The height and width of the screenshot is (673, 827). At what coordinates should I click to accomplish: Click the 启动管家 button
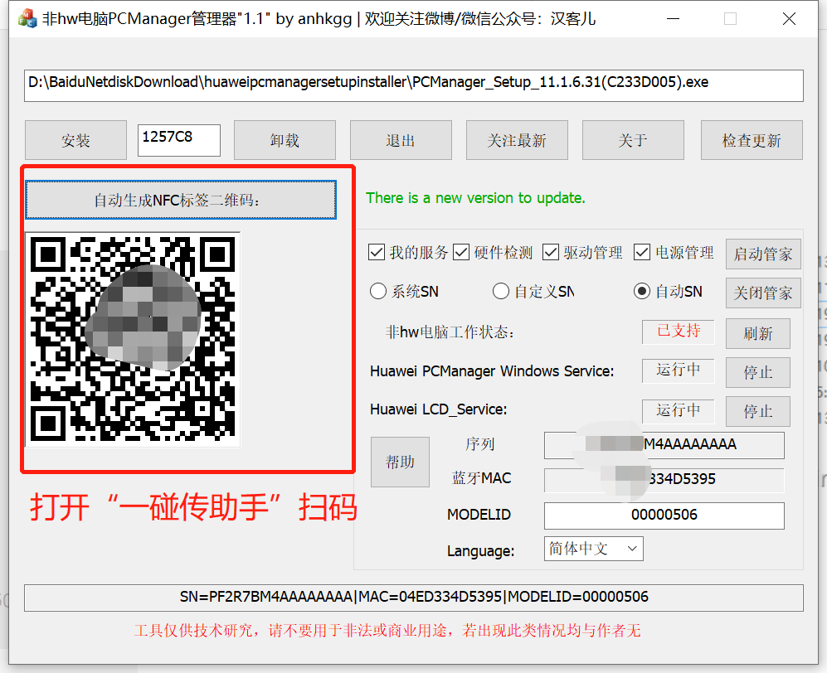pos(763,254)
